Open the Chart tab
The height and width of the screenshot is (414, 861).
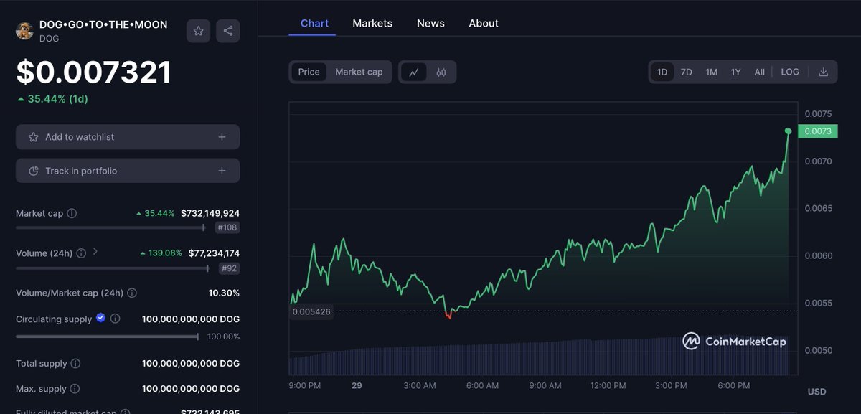click(314, 23)
